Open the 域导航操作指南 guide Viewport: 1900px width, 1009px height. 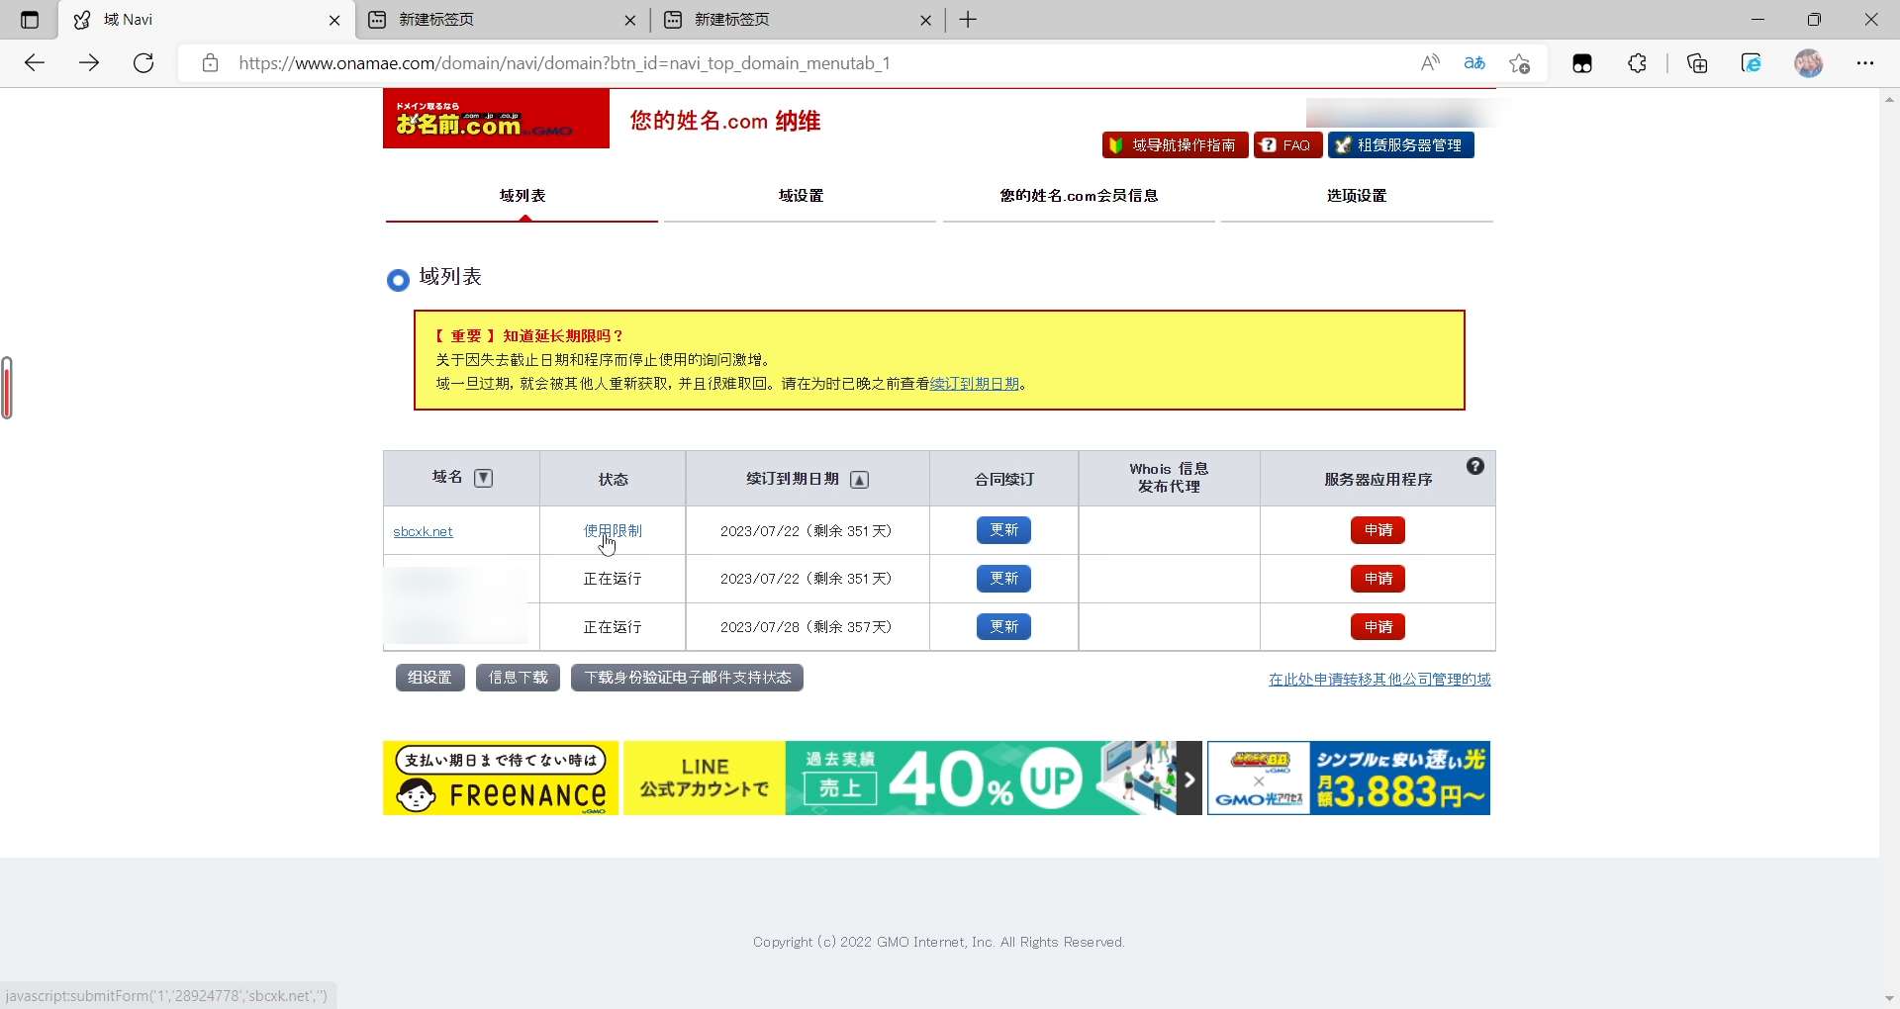coord(1175,144)
